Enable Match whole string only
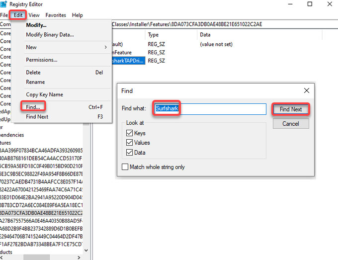 tap(125, 167)
